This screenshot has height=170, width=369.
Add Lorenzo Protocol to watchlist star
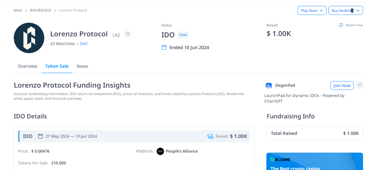pos(128,34)
